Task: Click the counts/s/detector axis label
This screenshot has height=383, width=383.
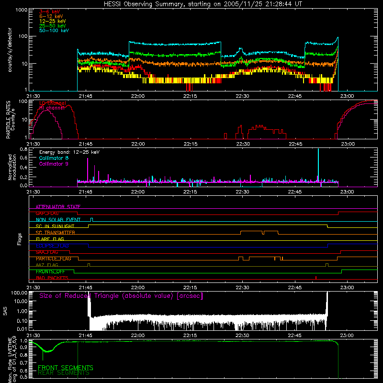Action: coord(10,50)
